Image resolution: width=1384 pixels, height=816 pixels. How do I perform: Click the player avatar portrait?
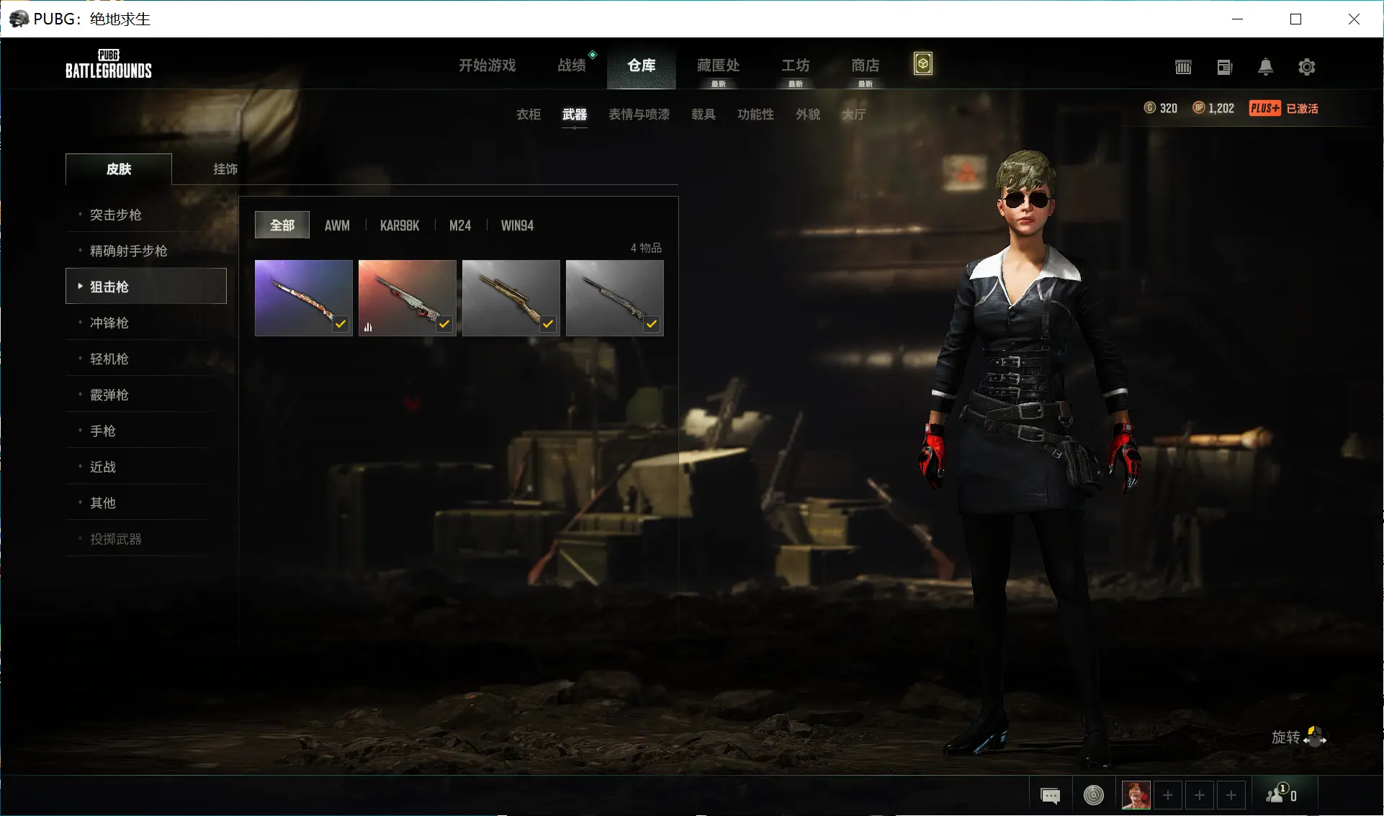point(1136,795)
